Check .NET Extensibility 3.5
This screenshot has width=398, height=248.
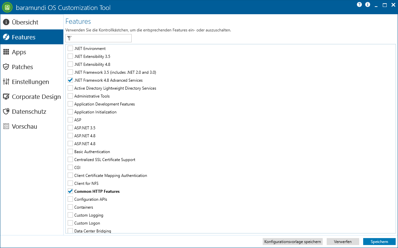point(70,56)
